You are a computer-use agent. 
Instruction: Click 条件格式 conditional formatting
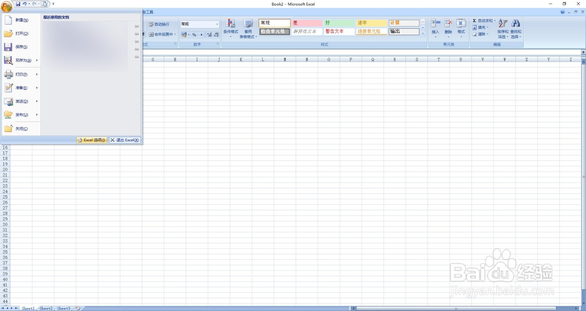click(x=230, y=28)
